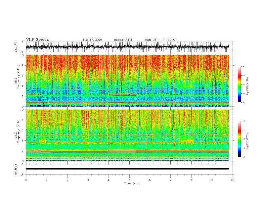The width and height of the screenshot is (262, 202).
Task: Click the time axis tick label "5"
Action: pos(129,180)
